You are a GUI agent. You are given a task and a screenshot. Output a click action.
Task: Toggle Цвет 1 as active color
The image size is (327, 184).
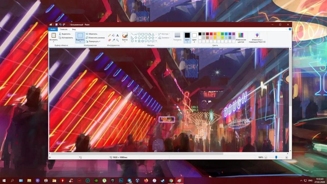click(x=187, y=37)
